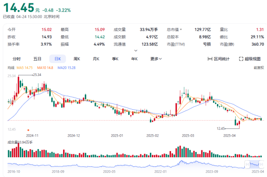The width and height of the screenshot is (267, 177).
Task: Click the MA10 14.8 moving average label
Action: [45, 68]
